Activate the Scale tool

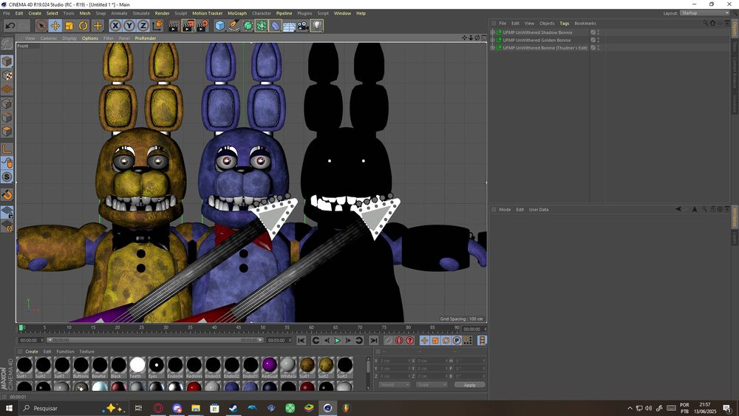(x=69, y=25)
